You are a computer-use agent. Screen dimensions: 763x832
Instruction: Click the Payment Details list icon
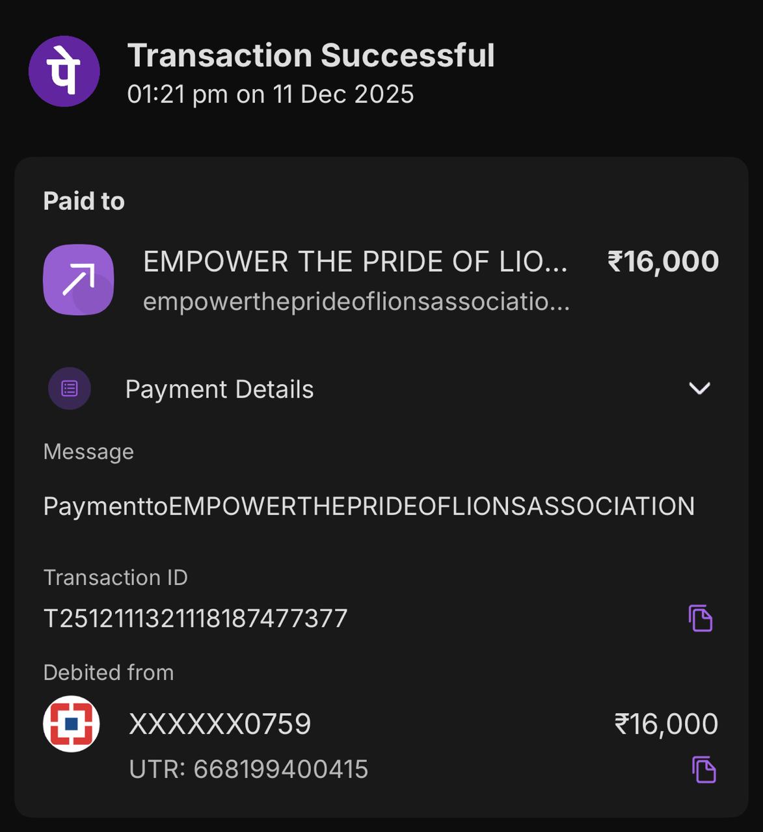(x=70, y=389)
